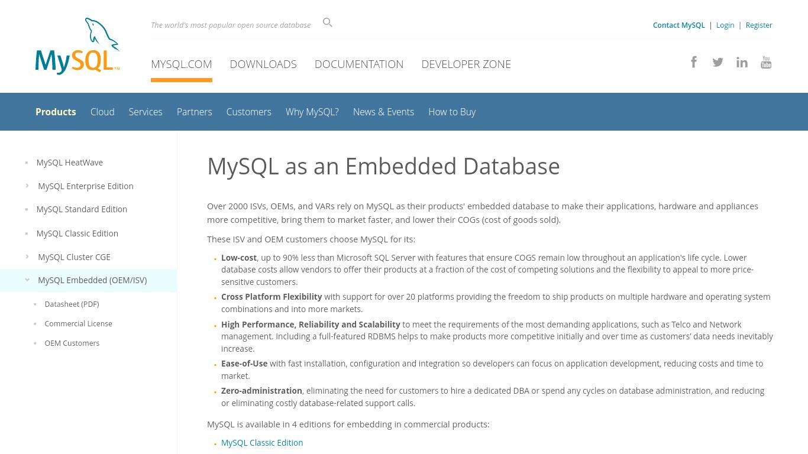Open Datasheet (PDF) in sidebar

[72, 304]
